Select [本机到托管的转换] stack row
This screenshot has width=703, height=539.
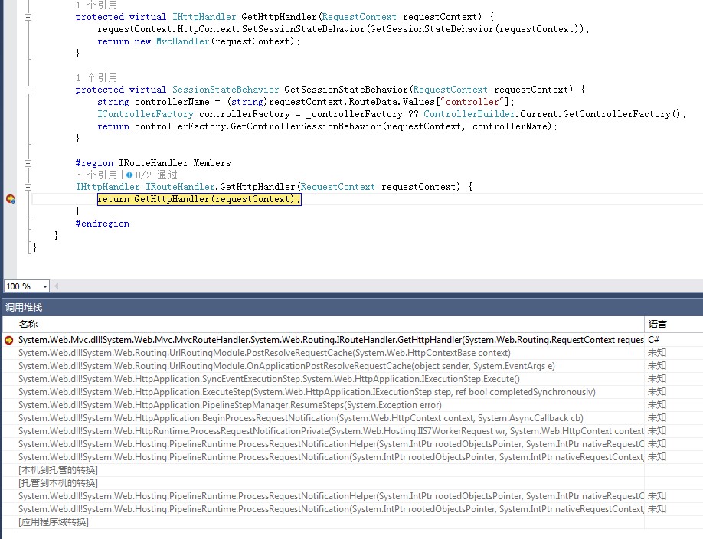click(58, 470)
